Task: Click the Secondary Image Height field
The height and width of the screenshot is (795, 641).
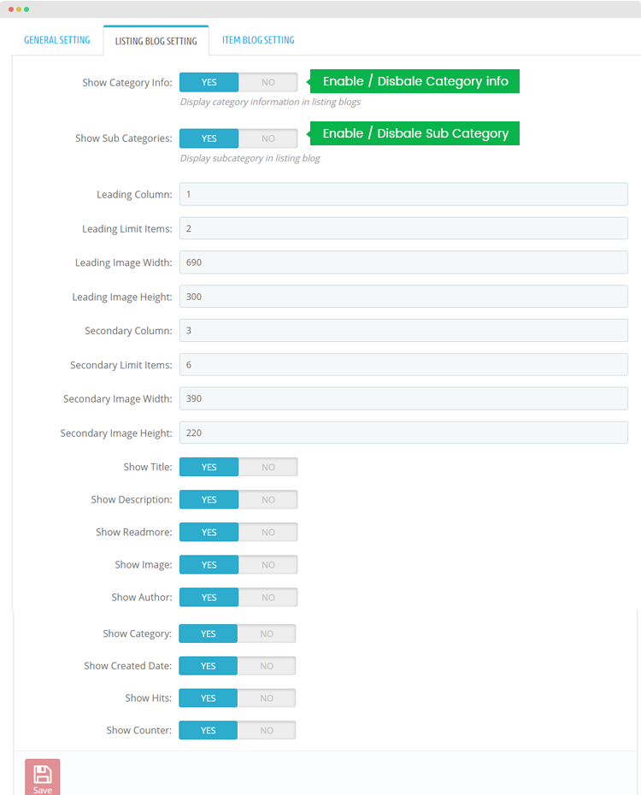Action: click(404, 433)
